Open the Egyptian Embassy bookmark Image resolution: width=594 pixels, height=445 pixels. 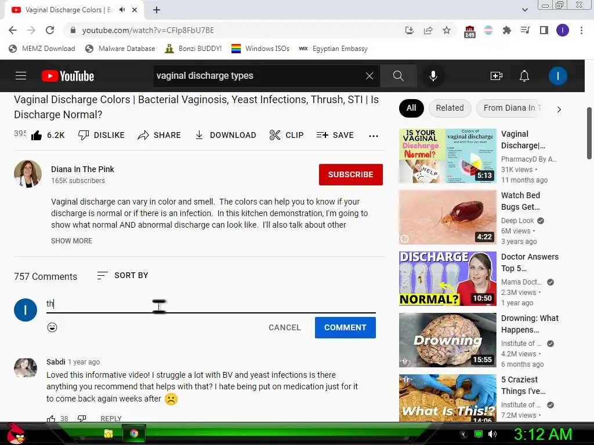[x=334, y=49]
